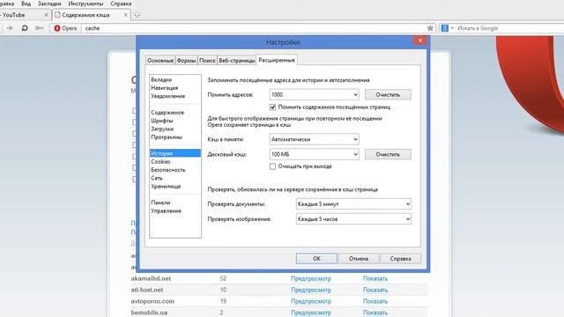Select История in settings list
This screenshot has height=317, width=564.
175,153
